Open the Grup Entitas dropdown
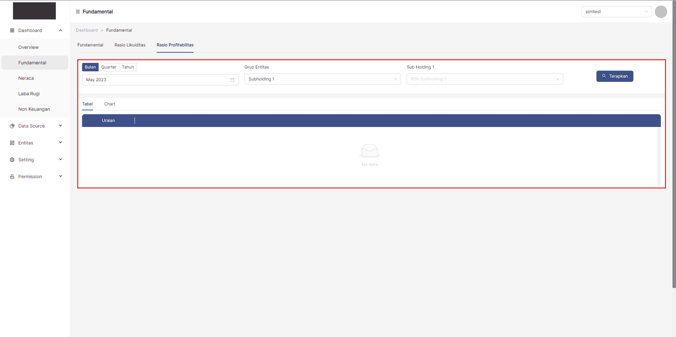Viewport: 676px width, 337px height. [322, 79]
